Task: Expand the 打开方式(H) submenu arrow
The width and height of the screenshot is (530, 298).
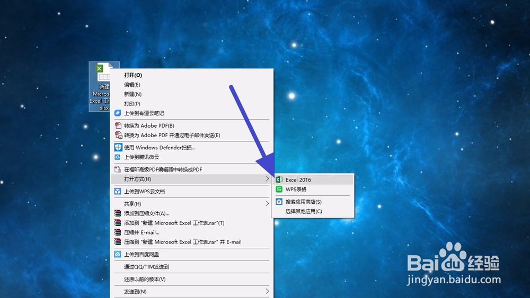Action: point(267,179)
